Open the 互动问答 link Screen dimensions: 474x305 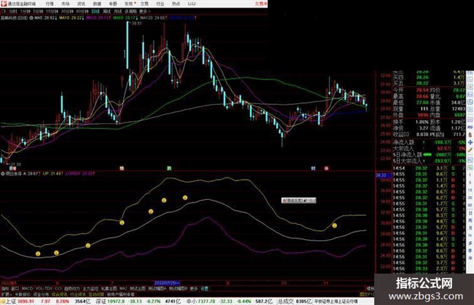96,294
